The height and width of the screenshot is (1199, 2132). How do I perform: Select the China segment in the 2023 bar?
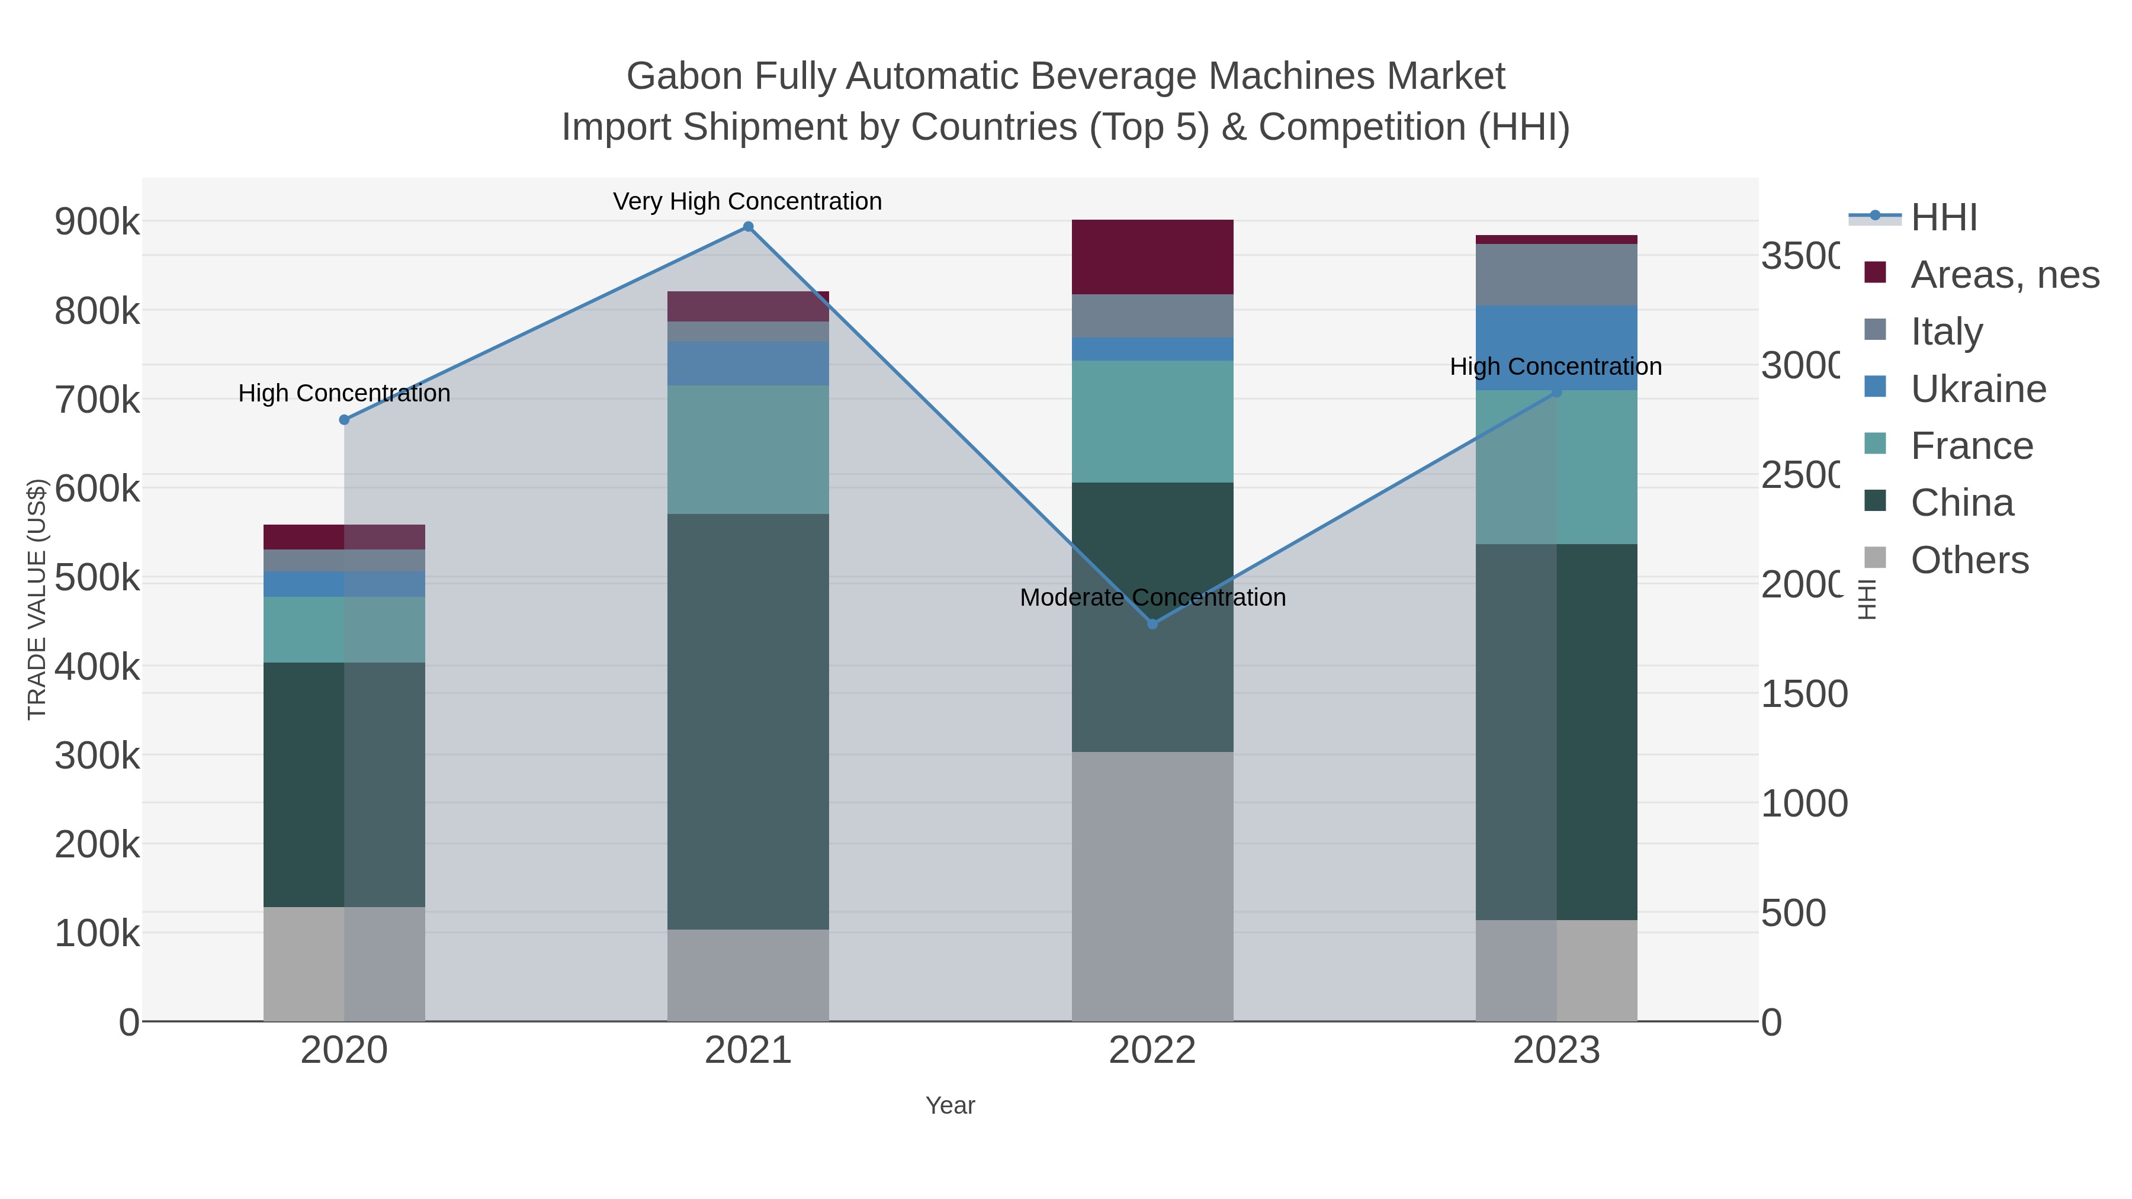(1557, 731)
